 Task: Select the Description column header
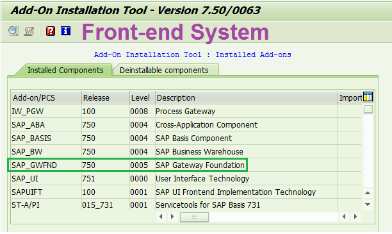point(247,98)
